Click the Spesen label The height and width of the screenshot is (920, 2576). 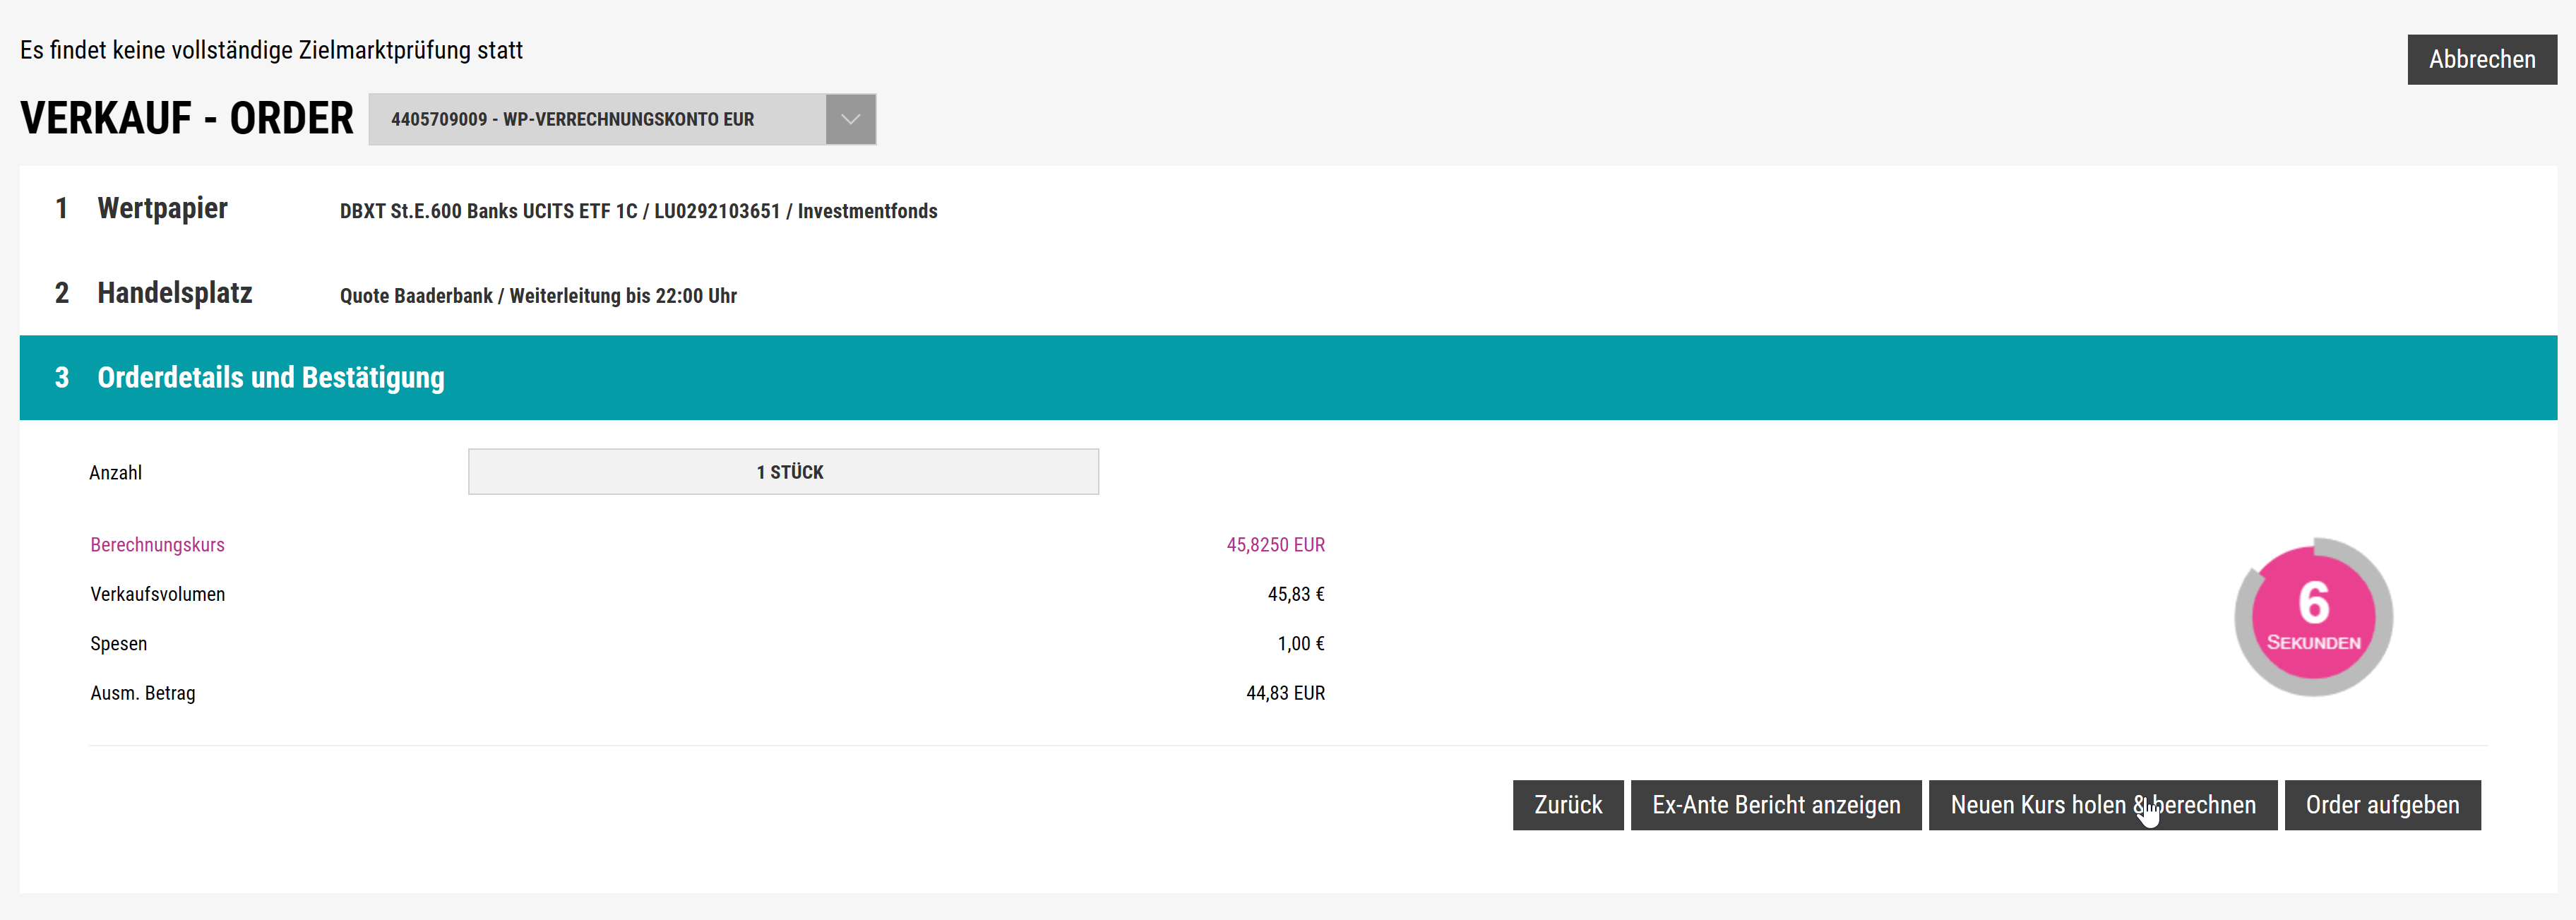[x=118, y=644]
